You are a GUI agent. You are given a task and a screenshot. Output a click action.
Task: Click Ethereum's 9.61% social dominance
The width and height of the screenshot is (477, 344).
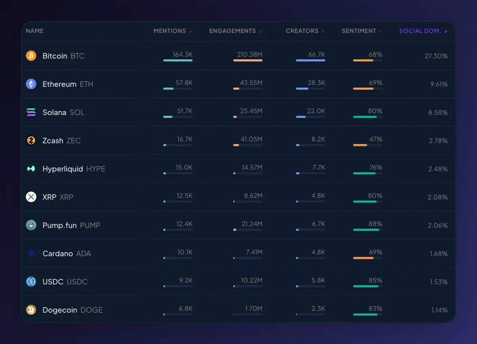438,84
